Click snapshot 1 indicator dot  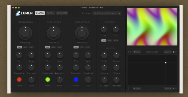(131, 52)
